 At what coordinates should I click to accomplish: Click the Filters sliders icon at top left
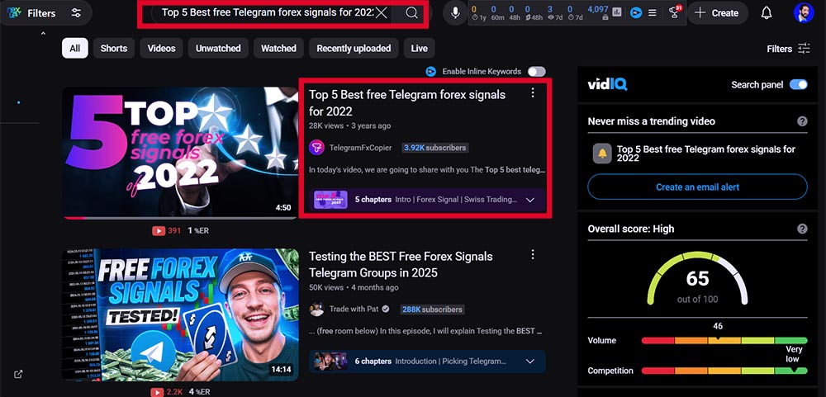coord(76,13)
